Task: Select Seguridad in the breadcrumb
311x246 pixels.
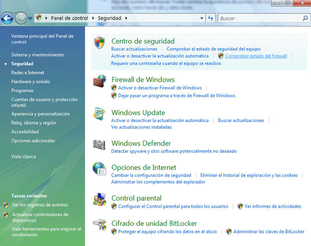Action: point(109,18)
